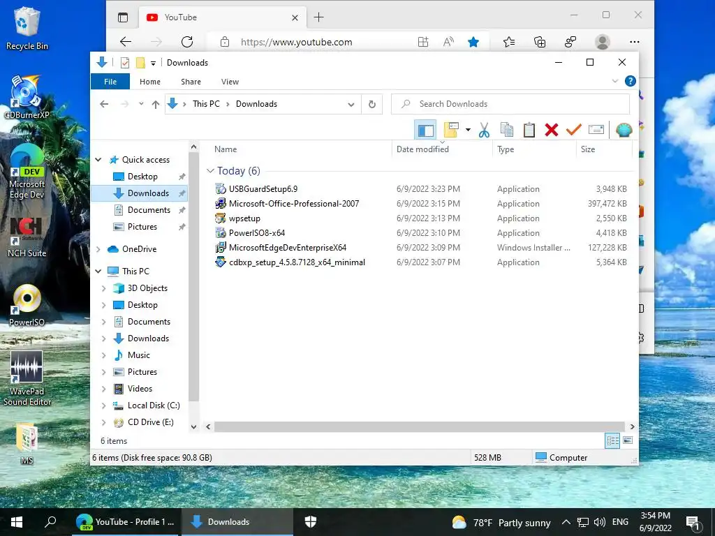The width and height of the screenshot is (715, 536).
Task: Collapse the This PC tree node
Action: [98, 271]
